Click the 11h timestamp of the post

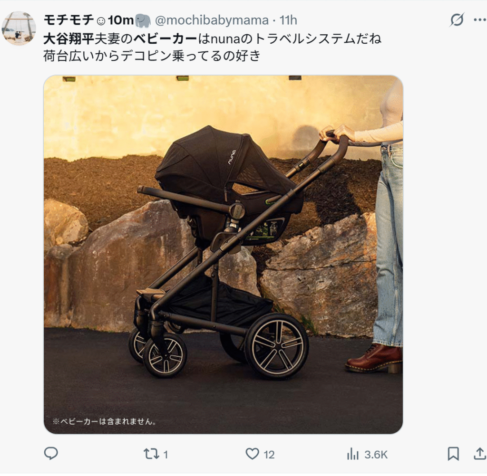[x=288, y=20]
